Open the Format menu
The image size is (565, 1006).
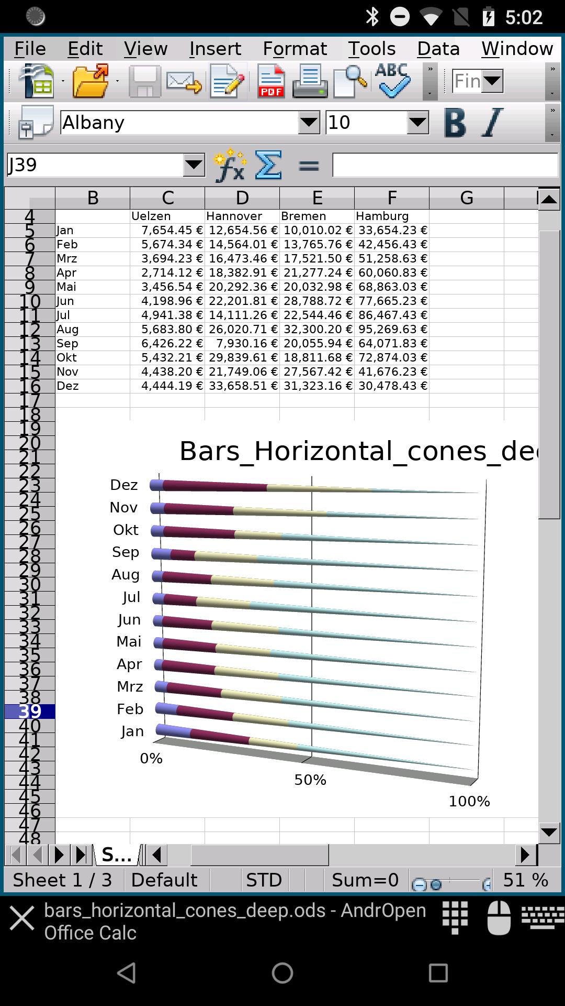295,49
